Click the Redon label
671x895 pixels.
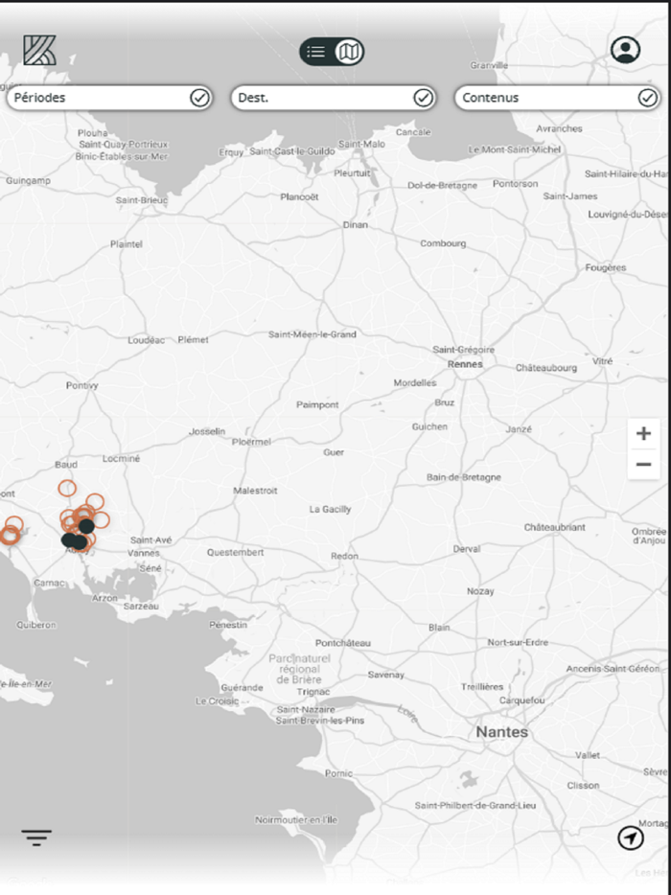coord(344,556)
